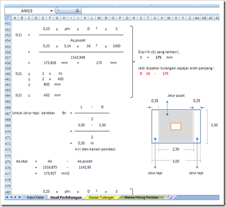Click the Select All corner button
Viewport: 226px width, 207px height.
click(x=8, y=18)
